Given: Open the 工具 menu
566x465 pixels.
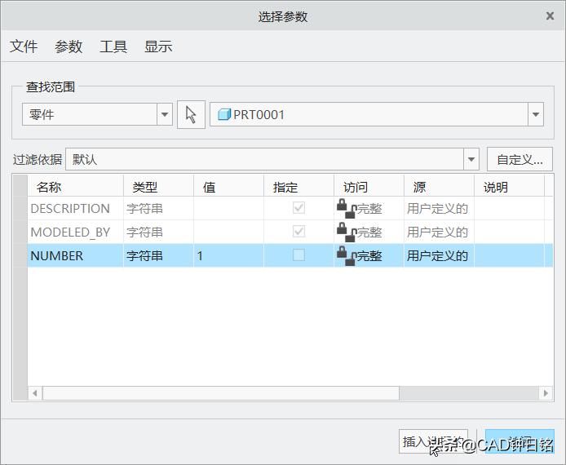Looking at the screenshot, I should click(x=113, y=46).
